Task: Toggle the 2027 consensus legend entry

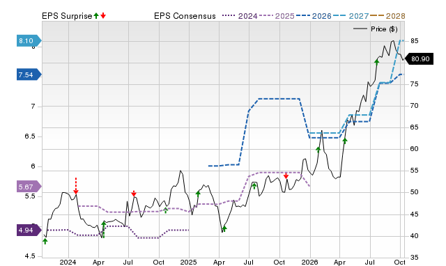Action: click(351, 16)
